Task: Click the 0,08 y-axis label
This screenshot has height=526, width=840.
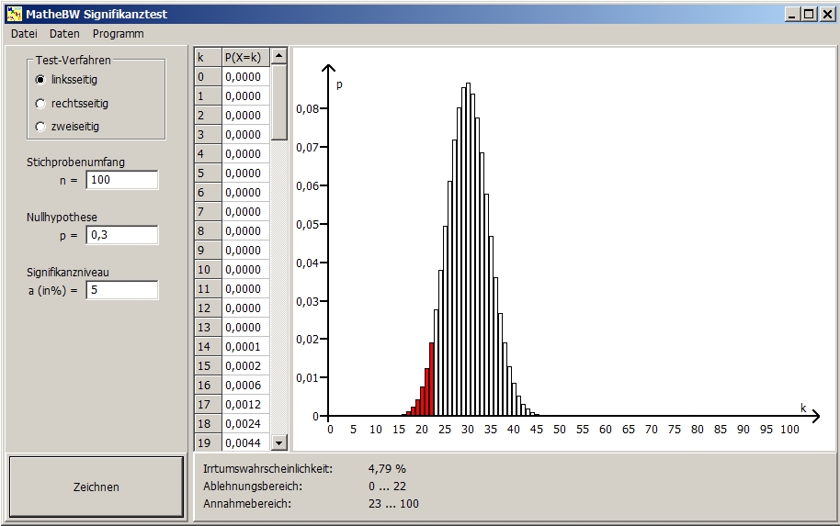Action: (308, 108)
